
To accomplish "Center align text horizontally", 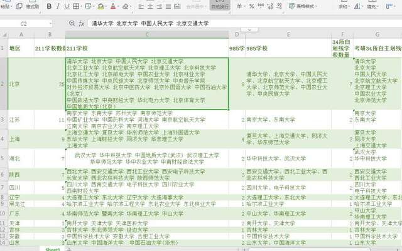I will pos(150,6).
